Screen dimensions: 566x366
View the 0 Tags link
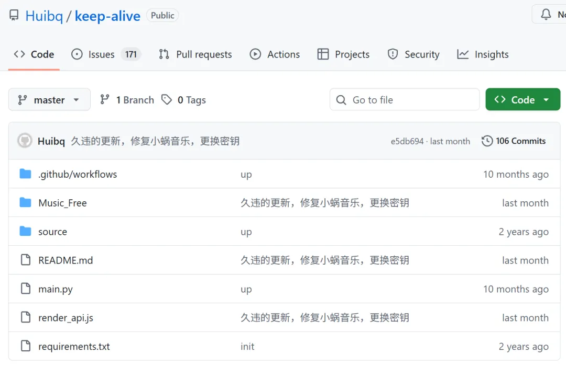point(184,99)
